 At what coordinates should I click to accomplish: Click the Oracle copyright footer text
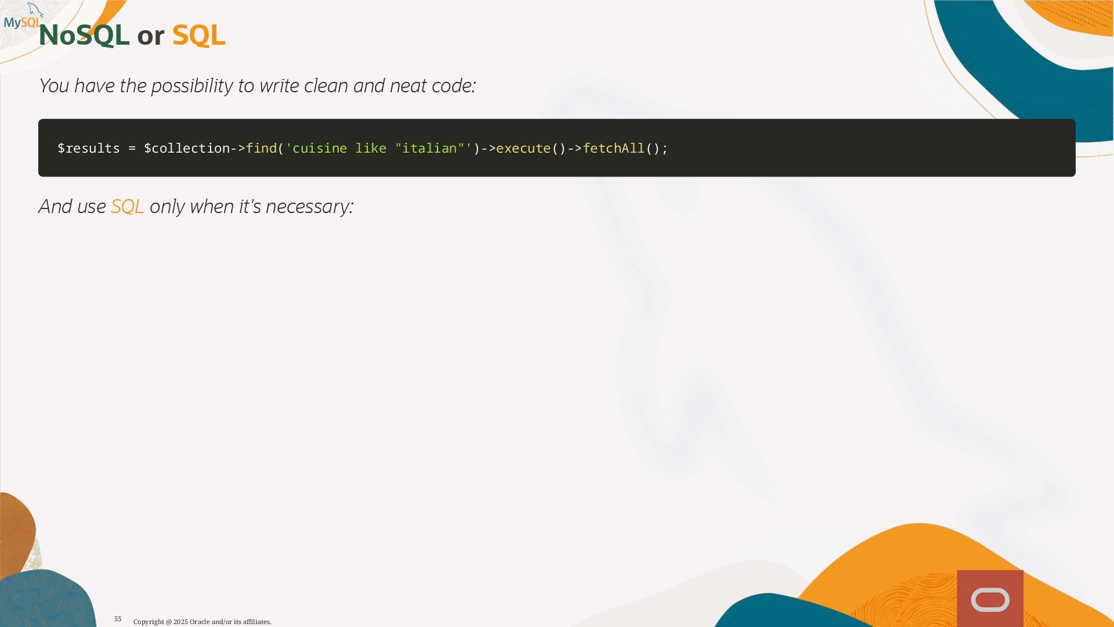[x=202, y=622]
